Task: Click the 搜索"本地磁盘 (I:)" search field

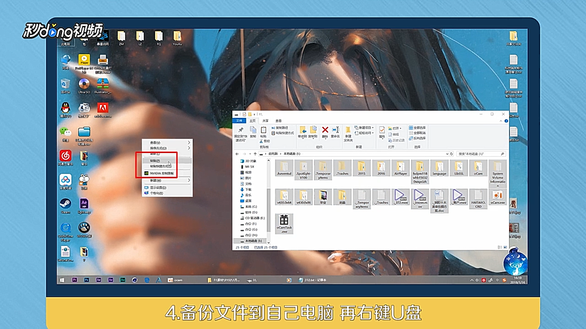Action: click(x=480, y=153)
